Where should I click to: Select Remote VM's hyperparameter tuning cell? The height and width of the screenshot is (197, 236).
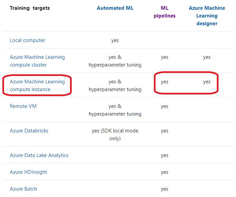(115, 110)
